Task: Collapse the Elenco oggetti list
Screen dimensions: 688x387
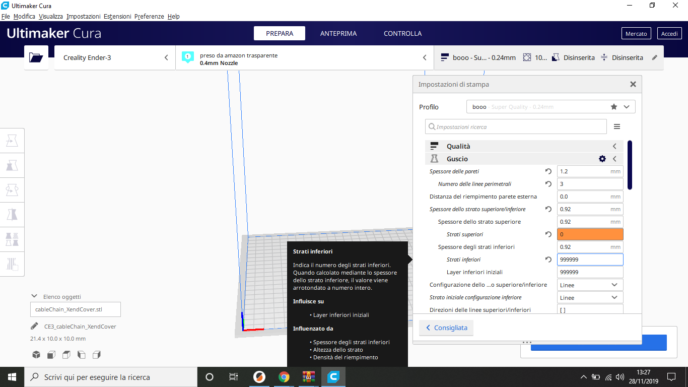Action: (x=34, y=296)
